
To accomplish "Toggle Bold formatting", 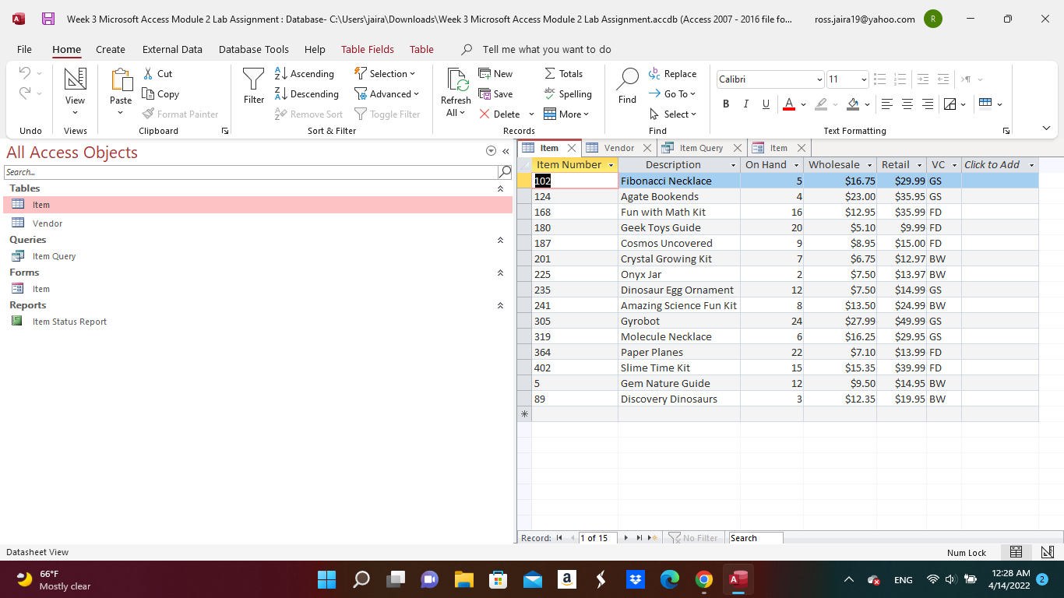I will [726, 104].
